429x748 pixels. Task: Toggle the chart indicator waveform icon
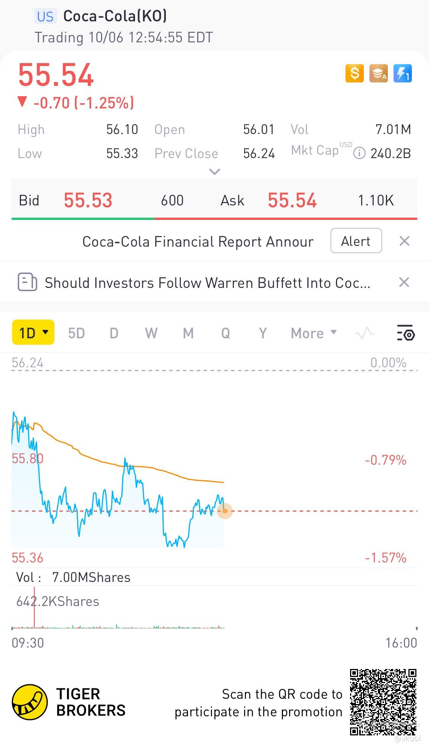pos(365,333)
